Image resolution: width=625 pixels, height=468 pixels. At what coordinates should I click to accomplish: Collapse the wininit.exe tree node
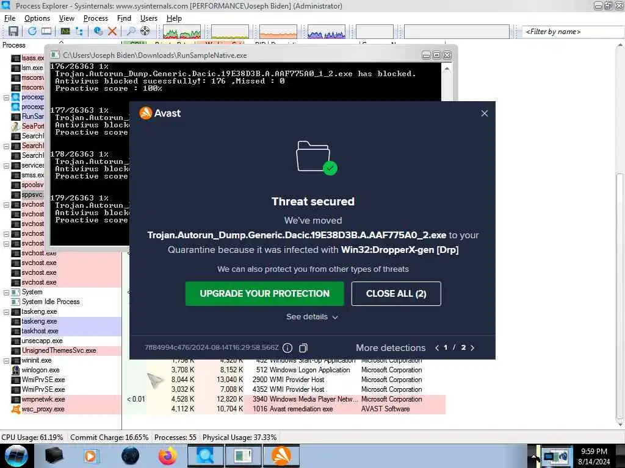click(x=6, y=361)
